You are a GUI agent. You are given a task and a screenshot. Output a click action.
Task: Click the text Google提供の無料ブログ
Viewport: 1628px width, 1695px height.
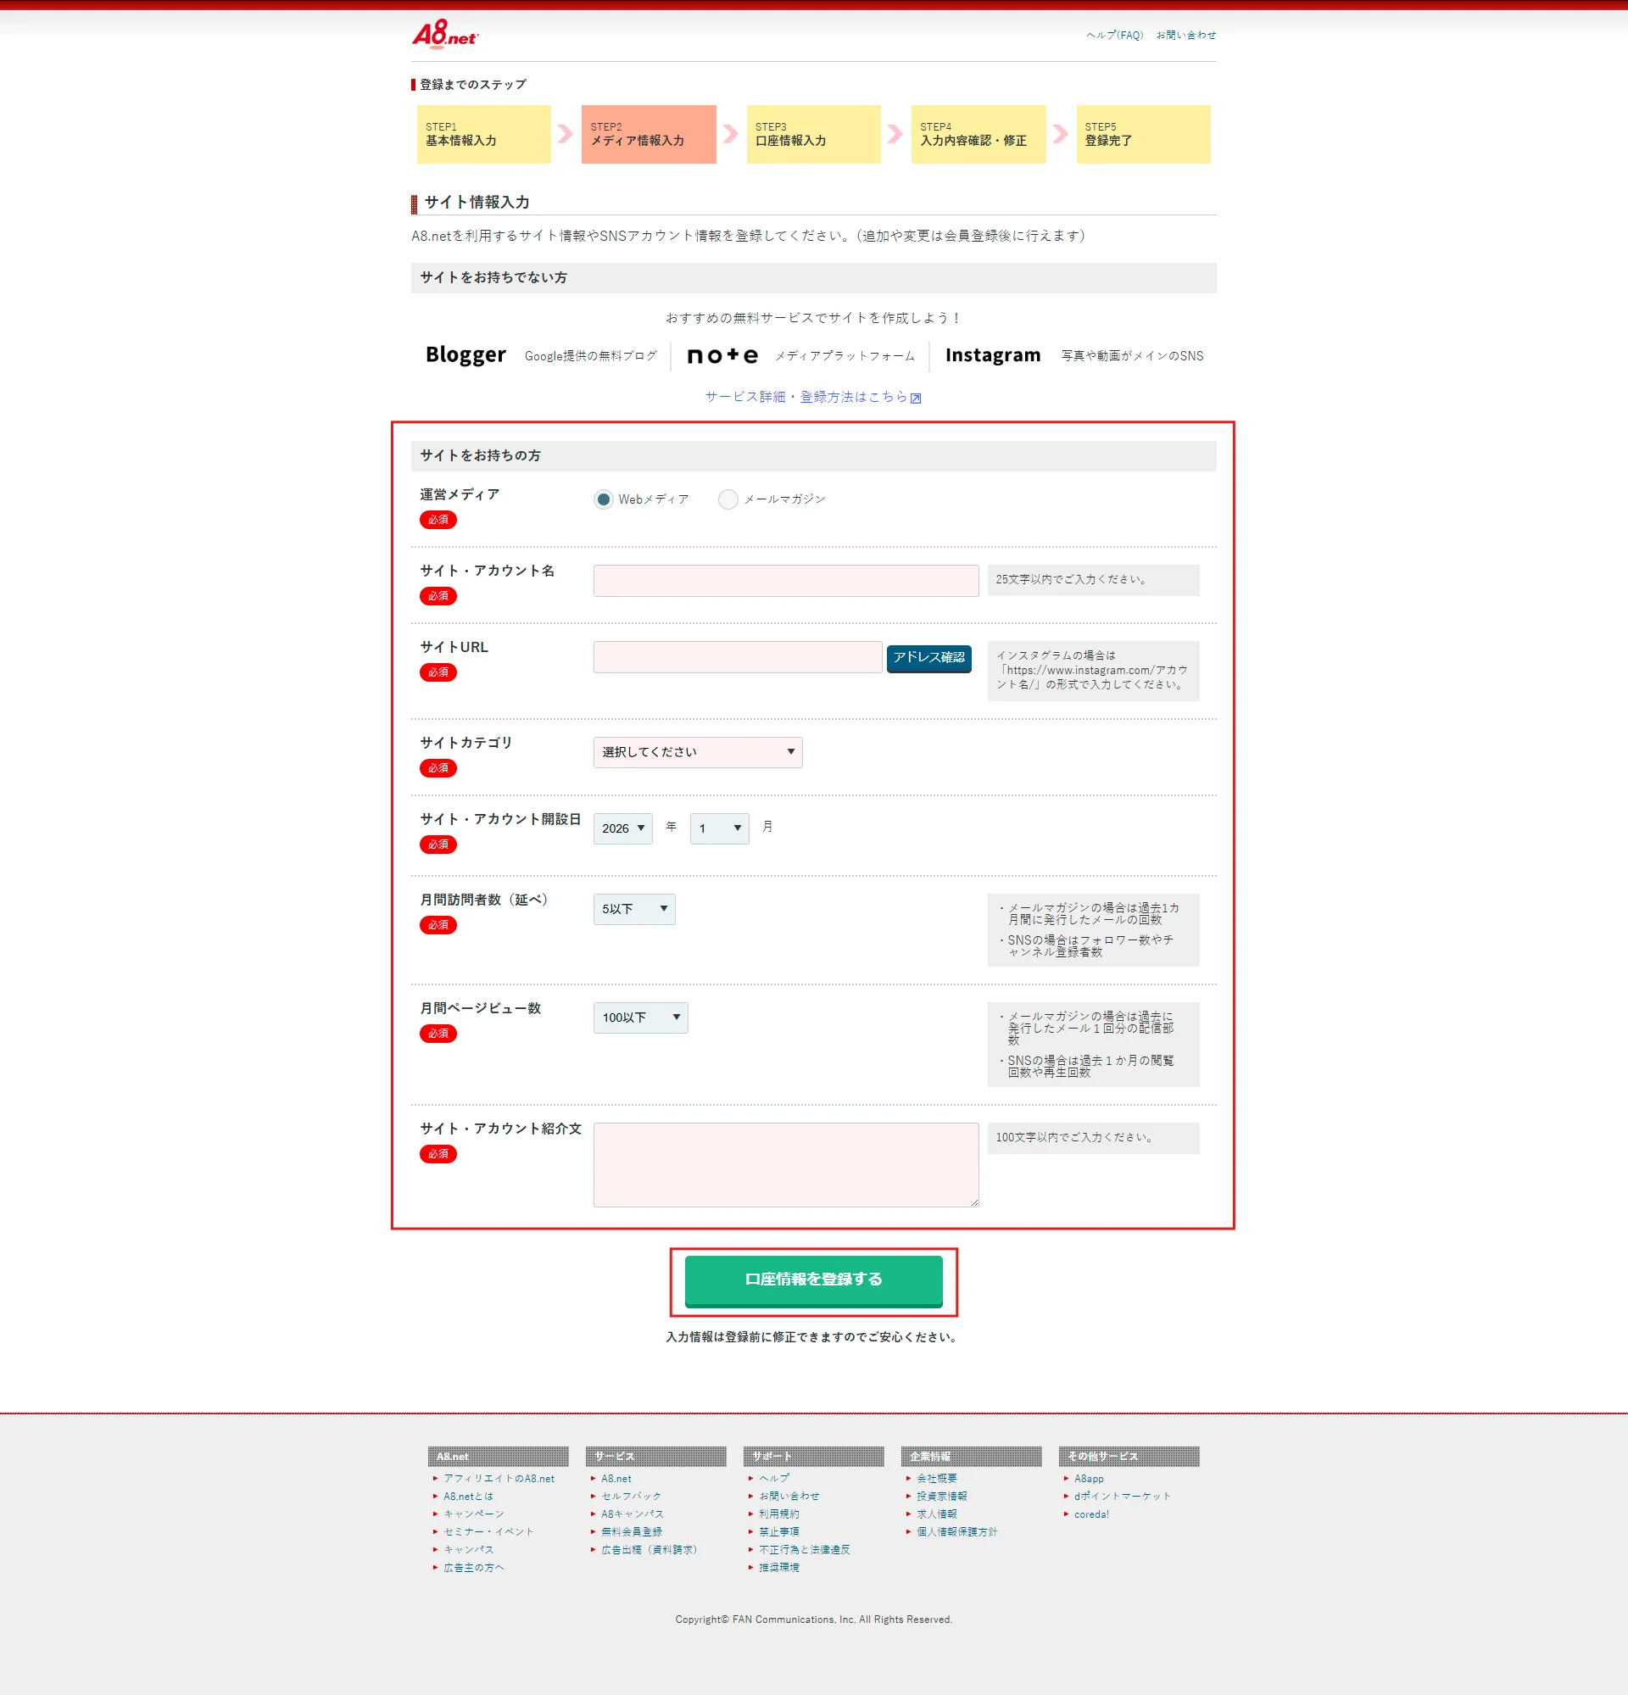pyautogui.click(x=590, y=356)
